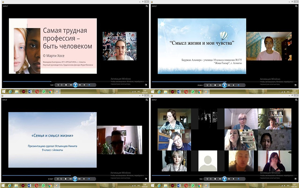Open Word from taskbar below 'Смысл жизни и мои чувства'

pos(179,92)
